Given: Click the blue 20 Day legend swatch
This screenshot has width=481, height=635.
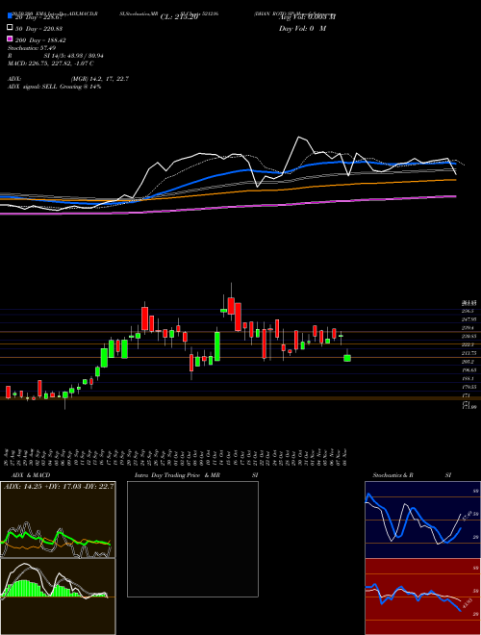Looking at the screenshot, I should pos(10,16).
